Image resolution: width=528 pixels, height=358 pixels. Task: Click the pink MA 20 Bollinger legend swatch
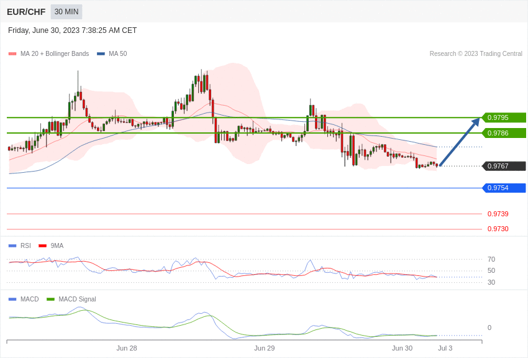(x=12, y=53)
